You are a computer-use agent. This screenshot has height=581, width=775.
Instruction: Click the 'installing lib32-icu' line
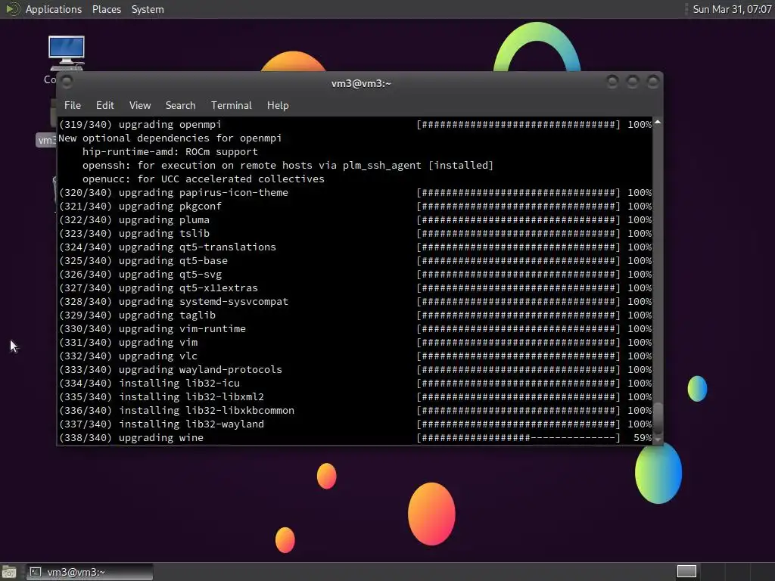[x=355, y=384]
